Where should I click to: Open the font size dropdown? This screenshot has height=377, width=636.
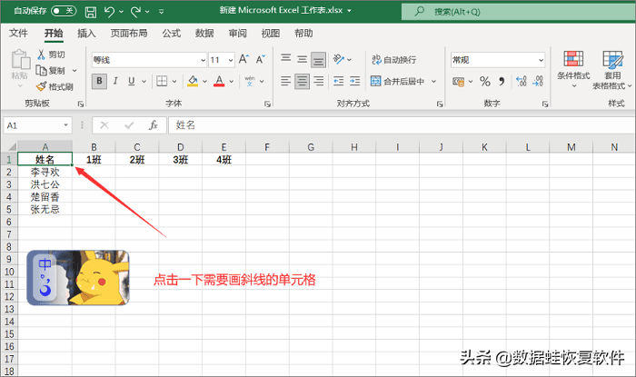231,60
